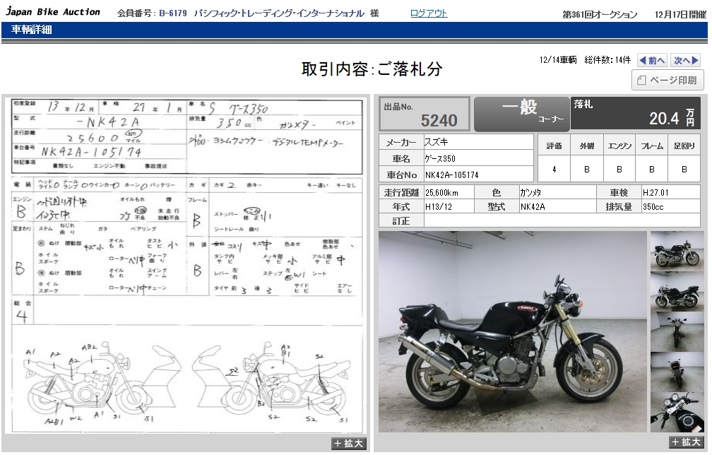Click the member number B-6179

[173, 13]
